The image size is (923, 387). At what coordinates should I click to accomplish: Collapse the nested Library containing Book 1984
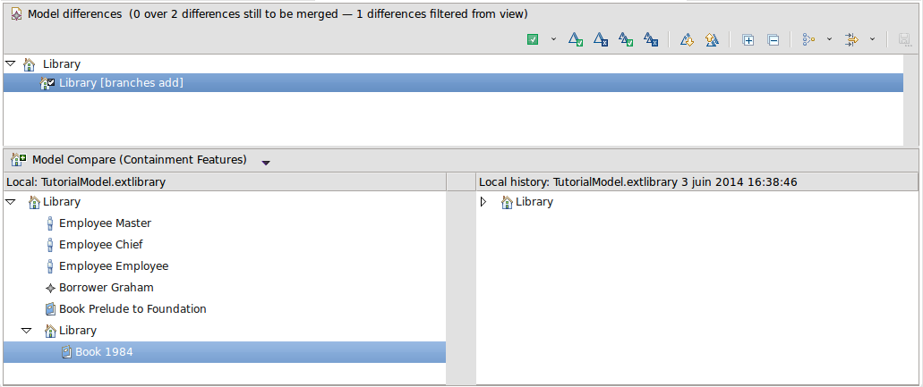(26, 331)
